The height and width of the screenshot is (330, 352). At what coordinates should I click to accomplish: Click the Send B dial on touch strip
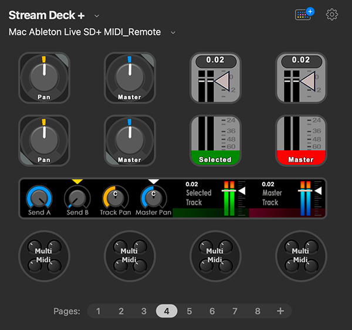click(x=77, y=199)
